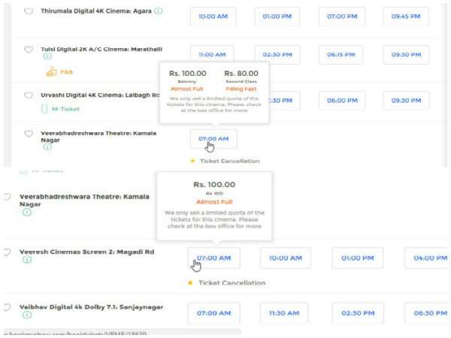Favorite Thirumala Digital cinema with heart icon
The width and height of the screenshot is (451, 338).
(29, 12)
